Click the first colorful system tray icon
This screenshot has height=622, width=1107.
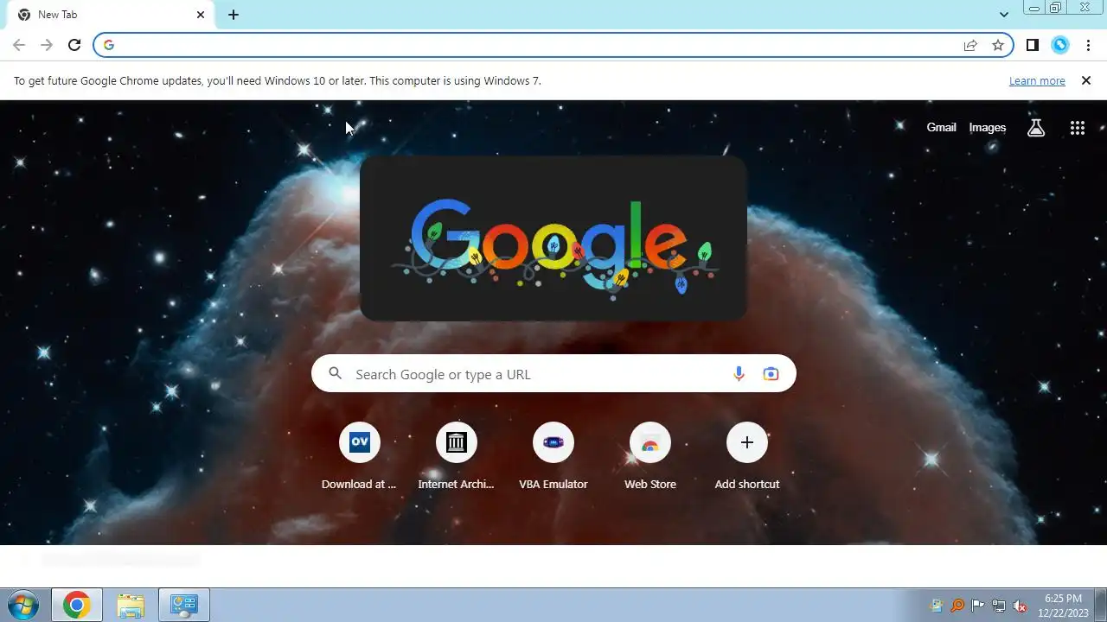pos(937,606)
